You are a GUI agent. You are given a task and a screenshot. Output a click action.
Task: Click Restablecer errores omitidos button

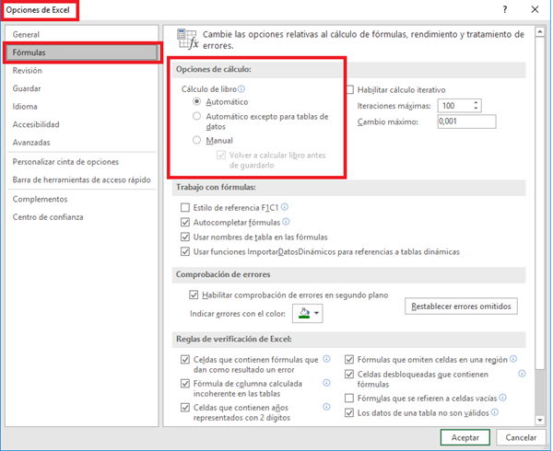click(461, 306)
